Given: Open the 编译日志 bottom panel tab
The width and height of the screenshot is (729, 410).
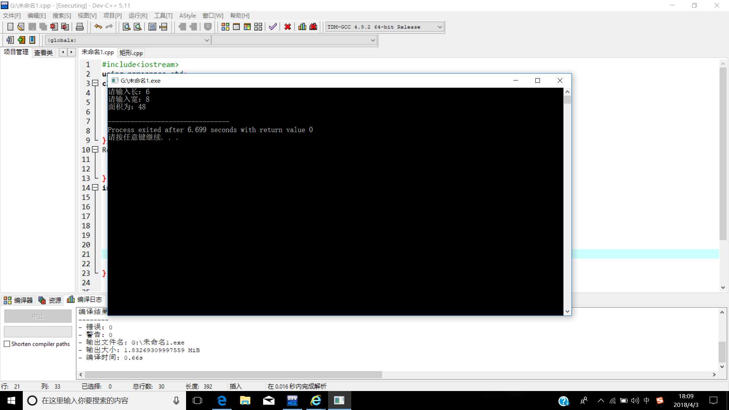Looking at the screenshot, I should (x=85, y=300).
